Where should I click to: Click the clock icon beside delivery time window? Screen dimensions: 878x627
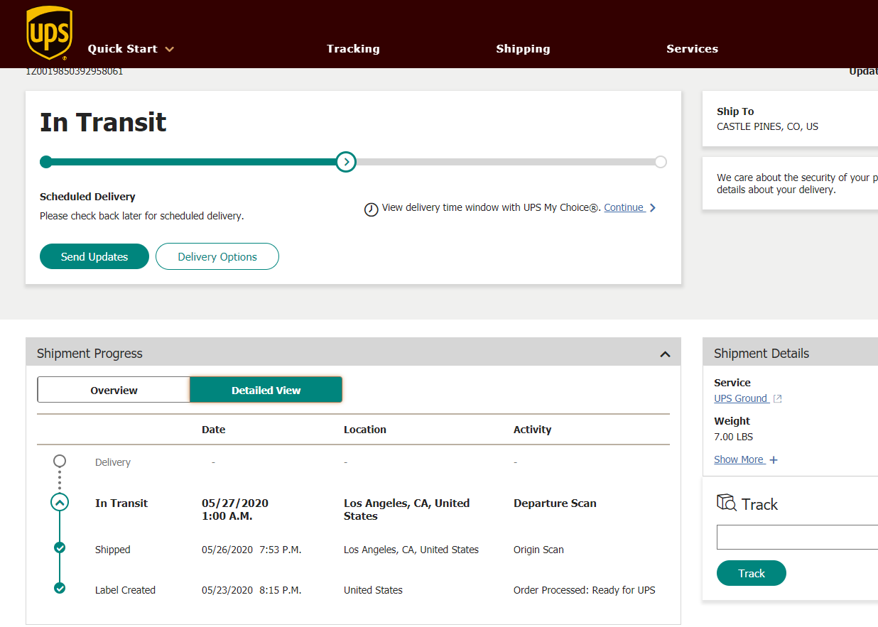coord(371,209)
